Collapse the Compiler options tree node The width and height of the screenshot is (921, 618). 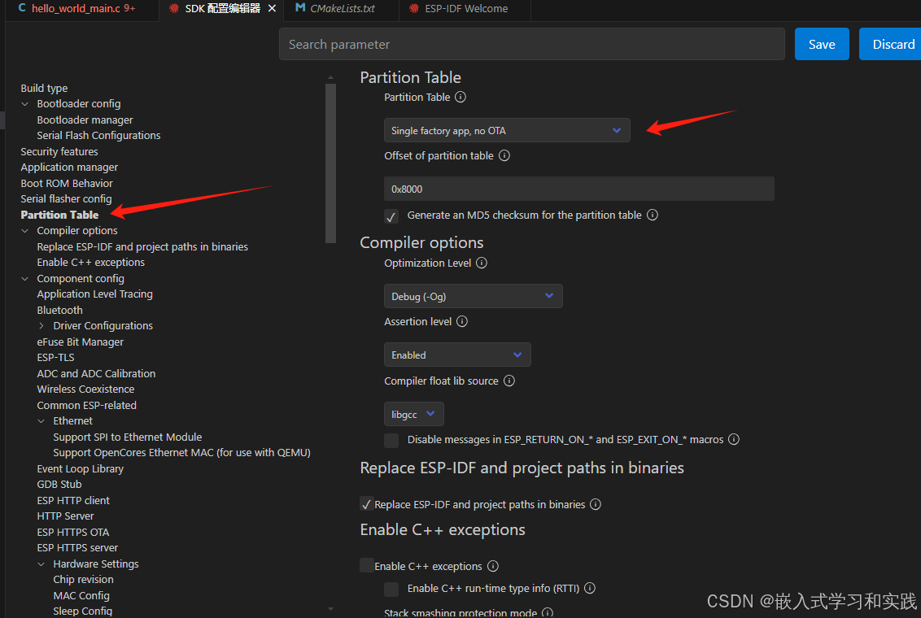pos(24,231)
